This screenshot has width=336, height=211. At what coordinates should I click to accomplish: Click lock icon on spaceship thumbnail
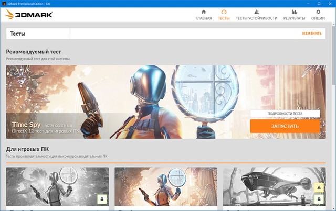click(319, 199)
